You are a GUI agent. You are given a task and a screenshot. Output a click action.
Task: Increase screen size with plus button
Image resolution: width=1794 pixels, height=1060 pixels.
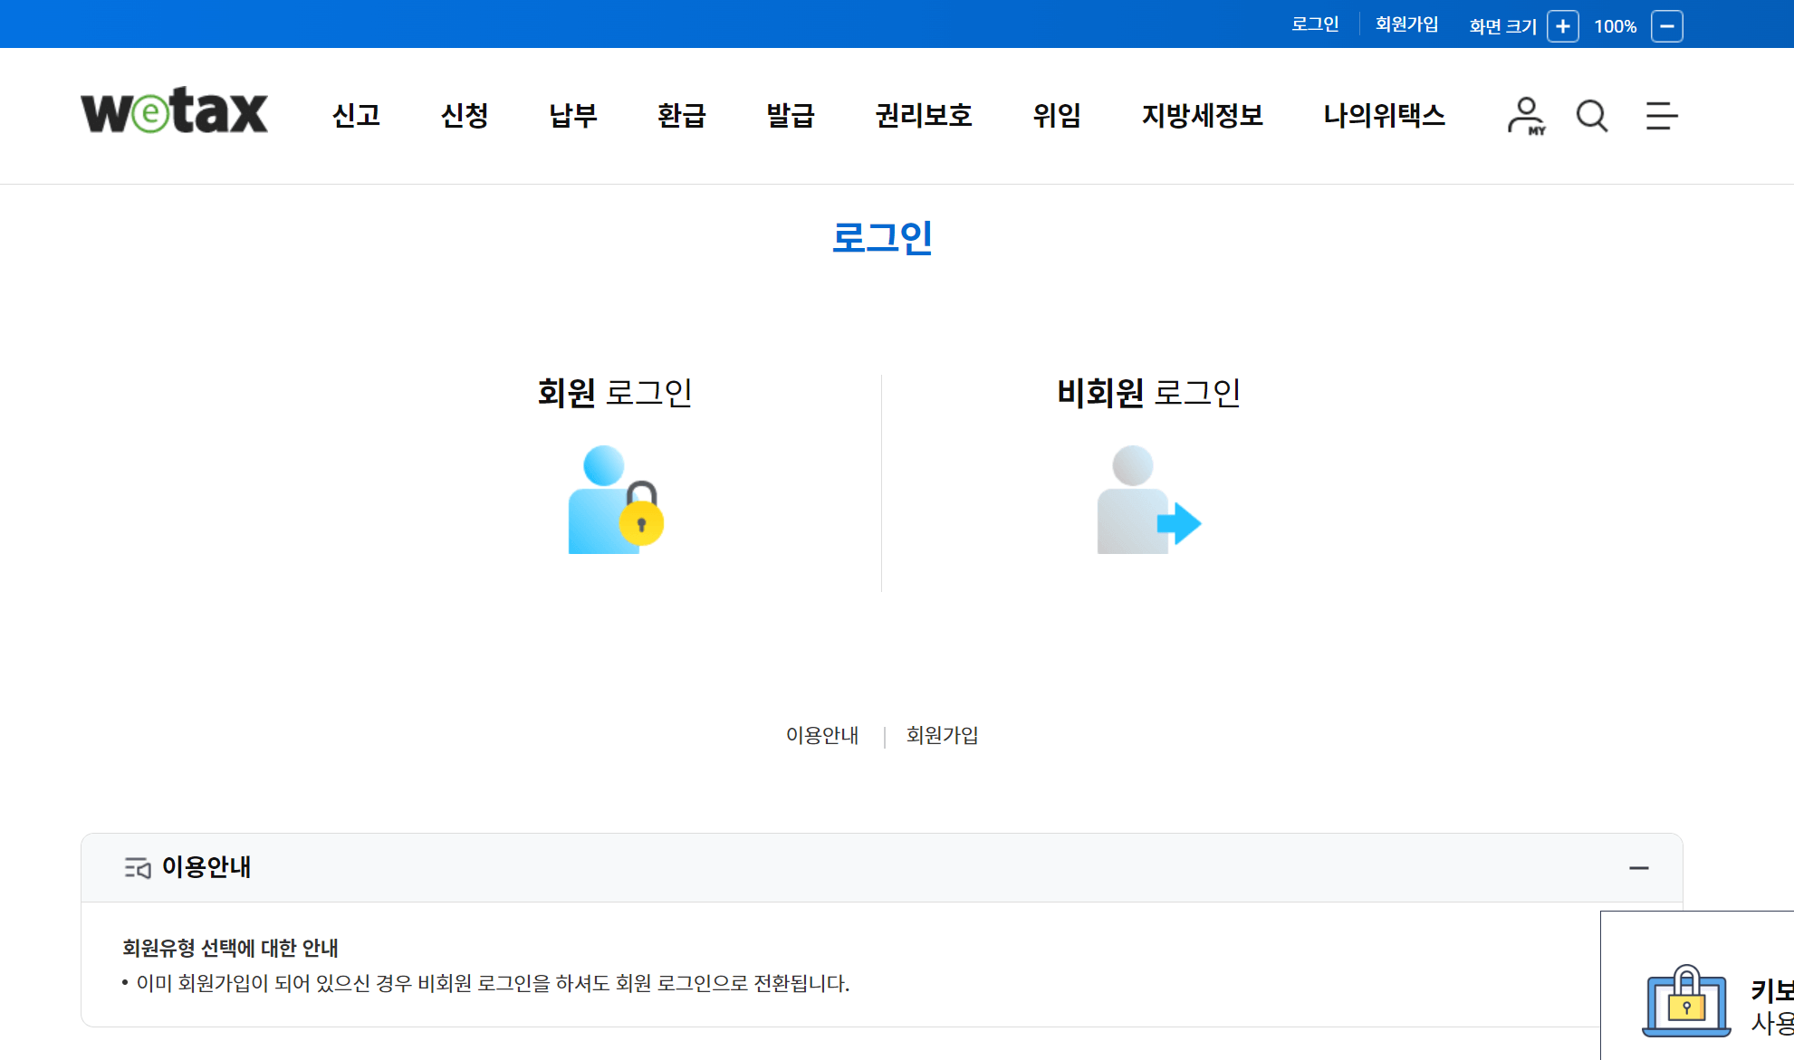pos(1562,26)
